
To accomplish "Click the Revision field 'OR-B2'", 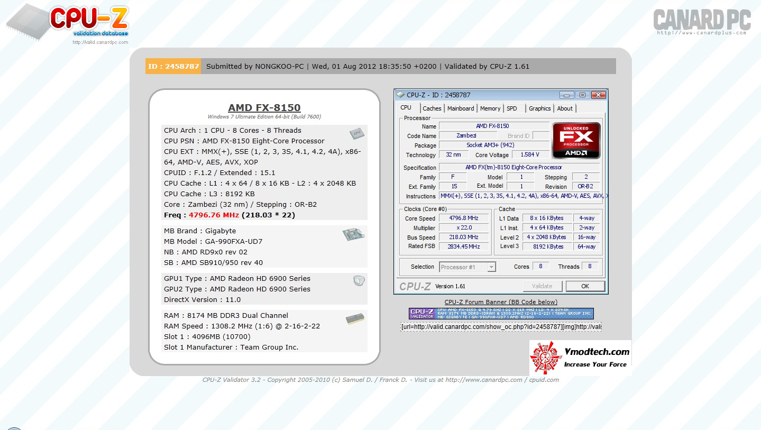I will (586, 187).
